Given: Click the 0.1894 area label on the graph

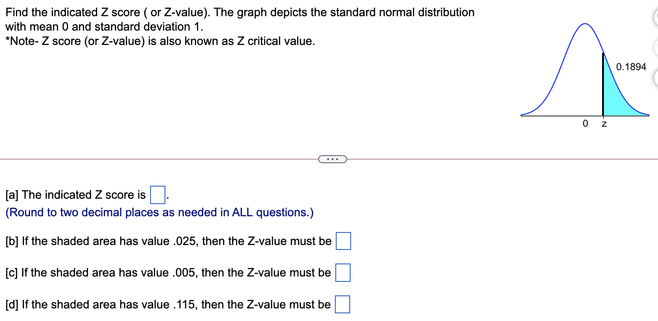Looking at the screenshot, I should 631,67.
